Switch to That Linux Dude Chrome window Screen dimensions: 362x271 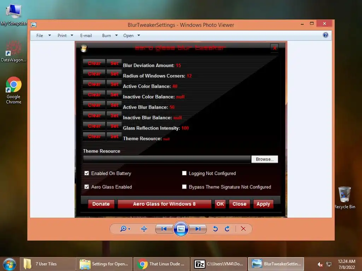161,264
